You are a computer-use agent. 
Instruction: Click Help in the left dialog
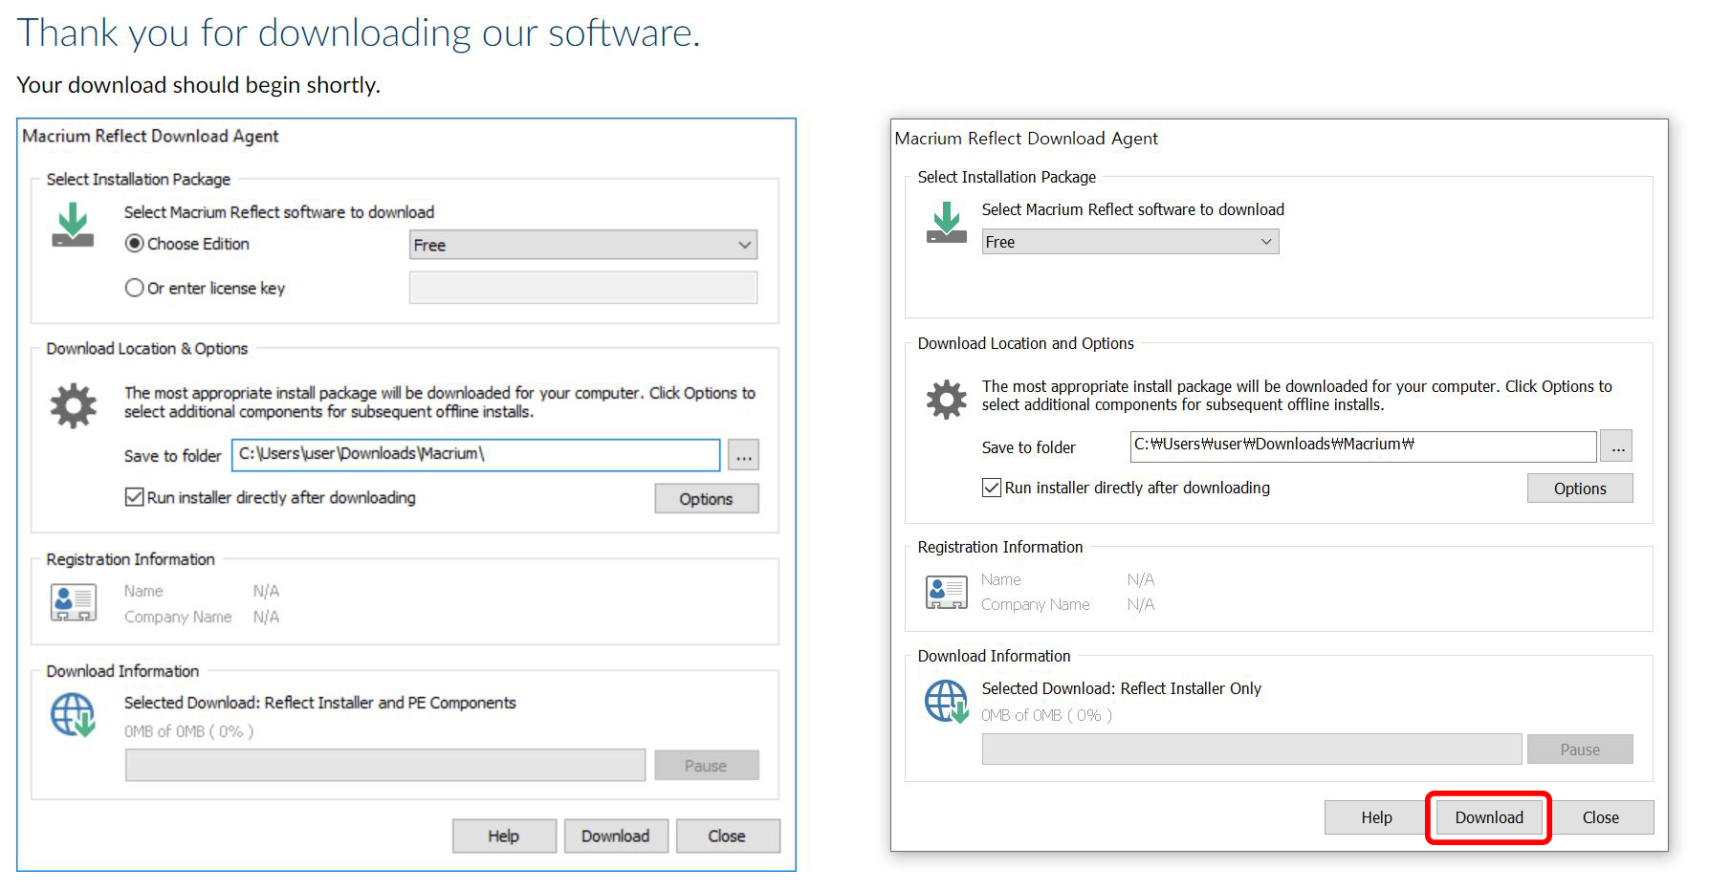click(504, 836)
